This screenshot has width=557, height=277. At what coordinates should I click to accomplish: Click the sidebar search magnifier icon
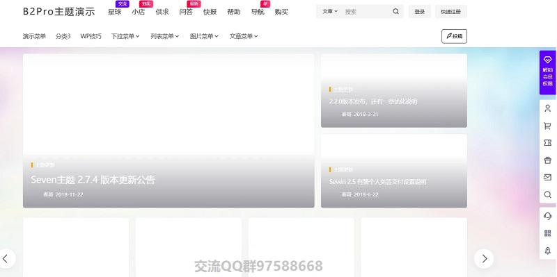coord(547,194)
